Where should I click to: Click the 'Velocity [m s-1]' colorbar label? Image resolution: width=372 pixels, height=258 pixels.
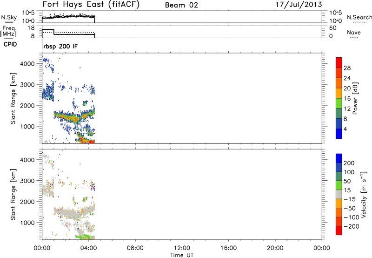pos(364,194)
